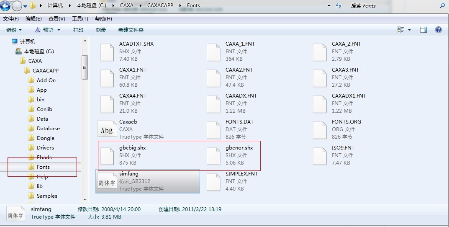
Task: Select the ISO9.FNT file icon
Action: tap(320, 156)
